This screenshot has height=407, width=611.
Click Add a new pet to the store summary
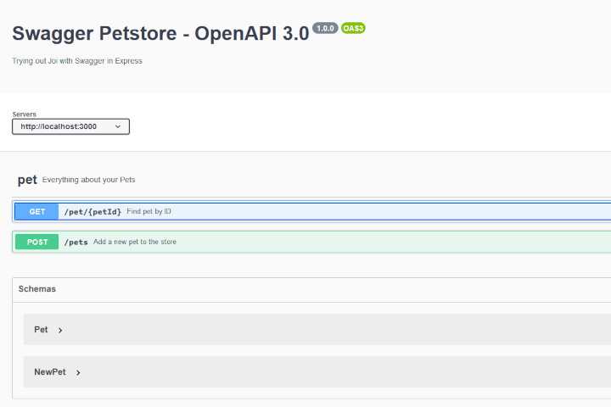[x=135, y=242]
